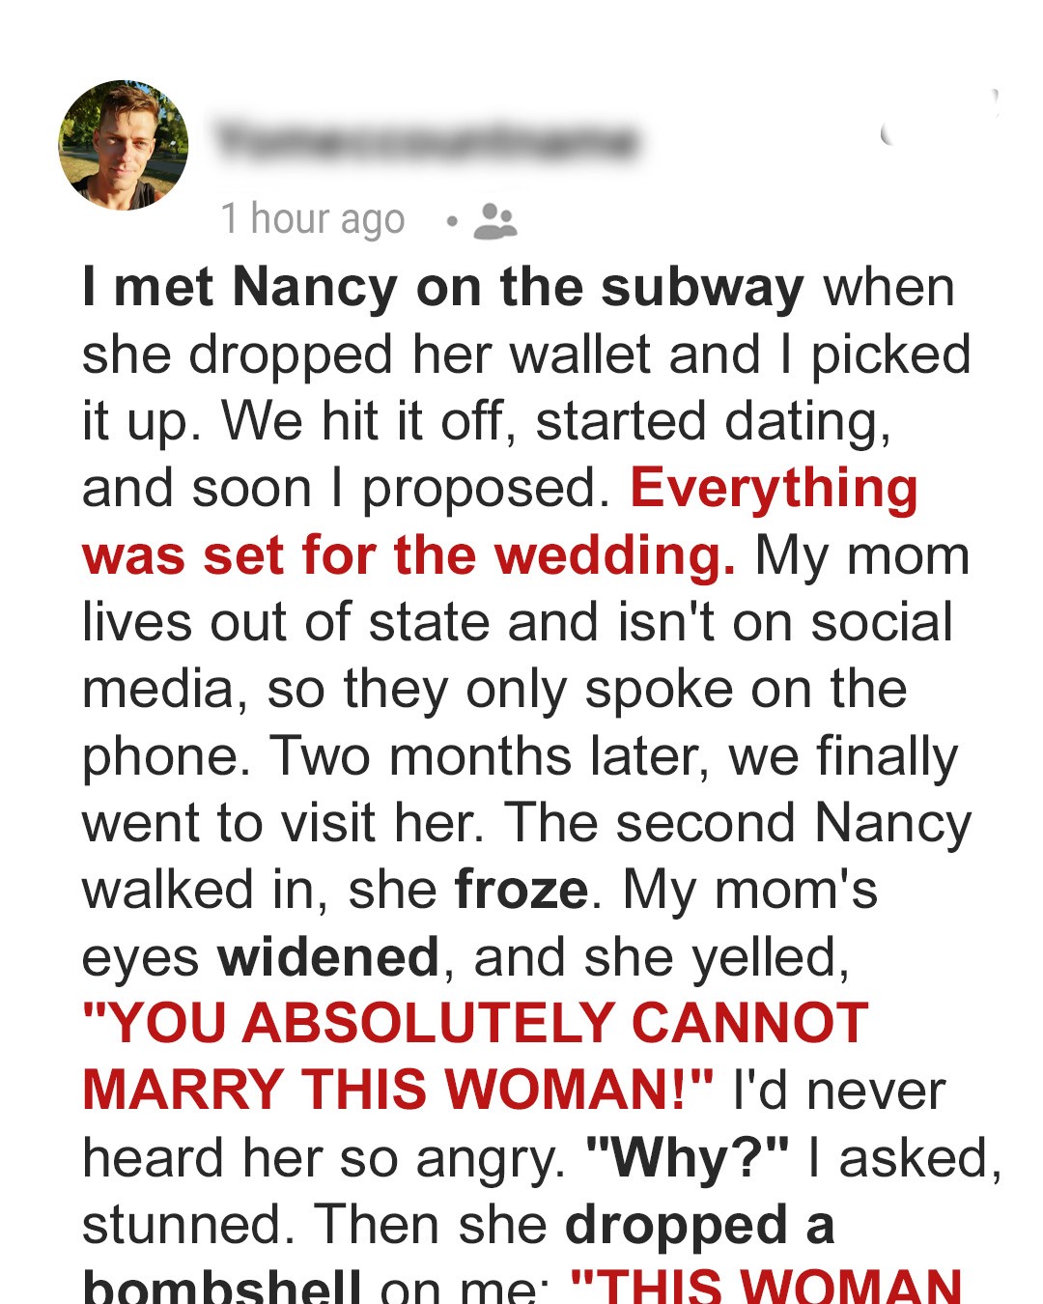Click the bold "I met Nancy on the subway" text
The height and width of the screenshot is (1304, 1043).
[442, 288]
